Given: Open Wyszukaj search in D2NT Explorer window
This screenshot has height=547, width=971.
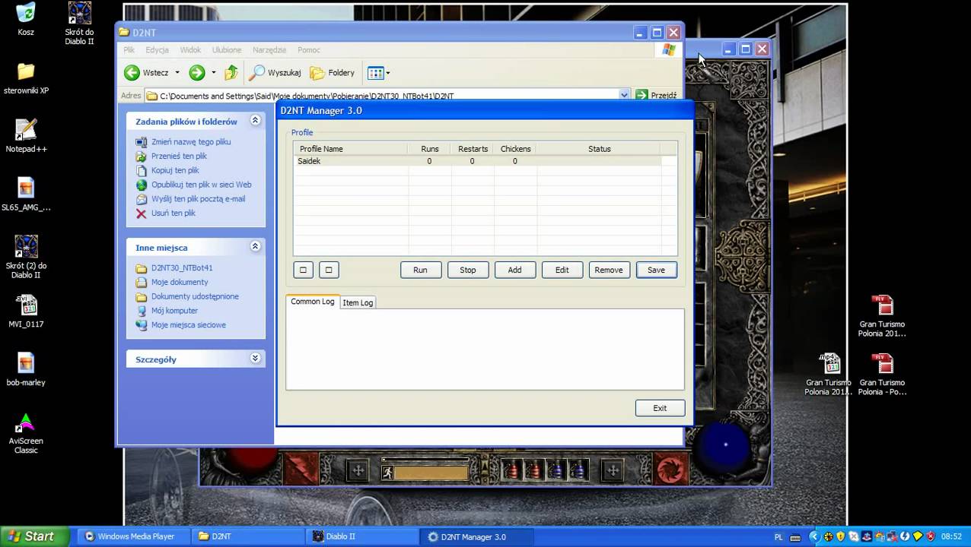Looking at the screenshot, I should click(x=275, y=73).
